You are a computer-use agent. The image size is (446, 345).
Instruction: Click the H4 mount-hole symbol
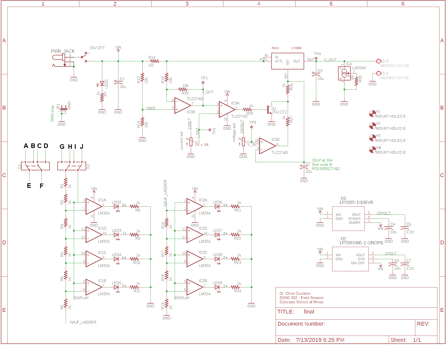click(x=372, y=150)
